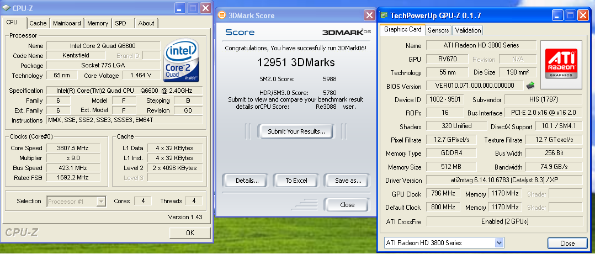Image resolution: width=595 pixels, height=254 pixels.
Task: Click the CPU-Z title bar icon
Action: 7,8
